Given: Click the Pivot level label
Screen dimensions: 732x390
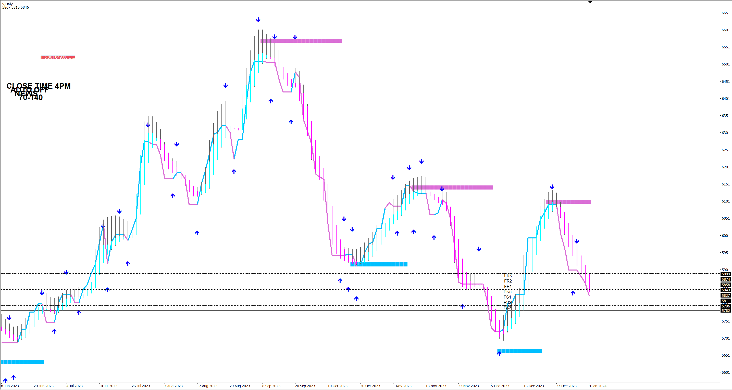Looking at the screenshot, I should (508, 292).
